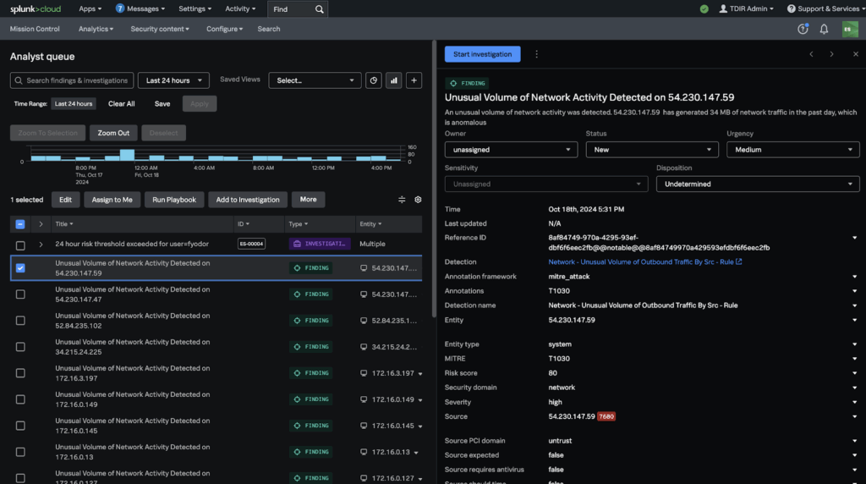Open the kebab menu beside Start investigation
This screenshot has width=866, height=484.
point(536,54)
